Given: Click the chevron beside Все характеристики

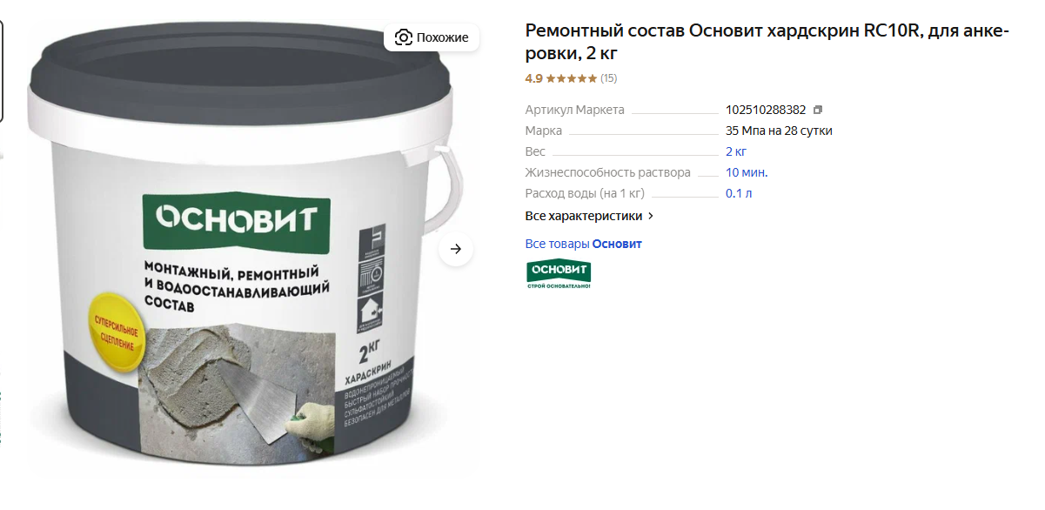Looking at the screenshot, I should click(651, 216).
